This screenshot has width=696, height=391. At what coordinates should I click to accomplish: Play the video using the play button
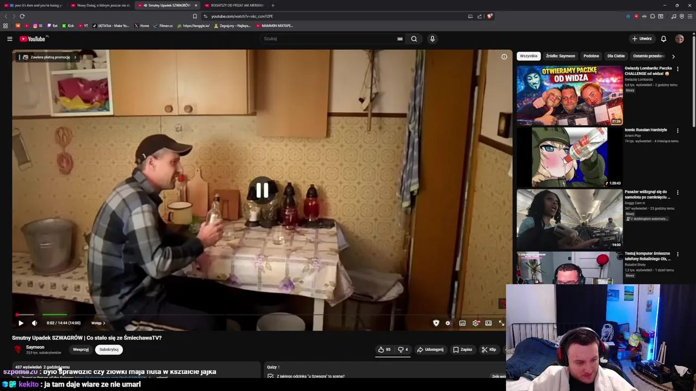point(21,323)
